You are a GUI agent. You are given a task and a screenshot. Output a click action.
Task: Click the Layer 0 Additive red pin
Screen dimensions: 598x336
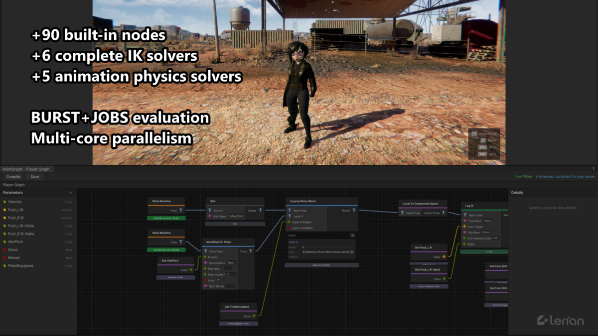pyautogui.click(x=289, y=227)
